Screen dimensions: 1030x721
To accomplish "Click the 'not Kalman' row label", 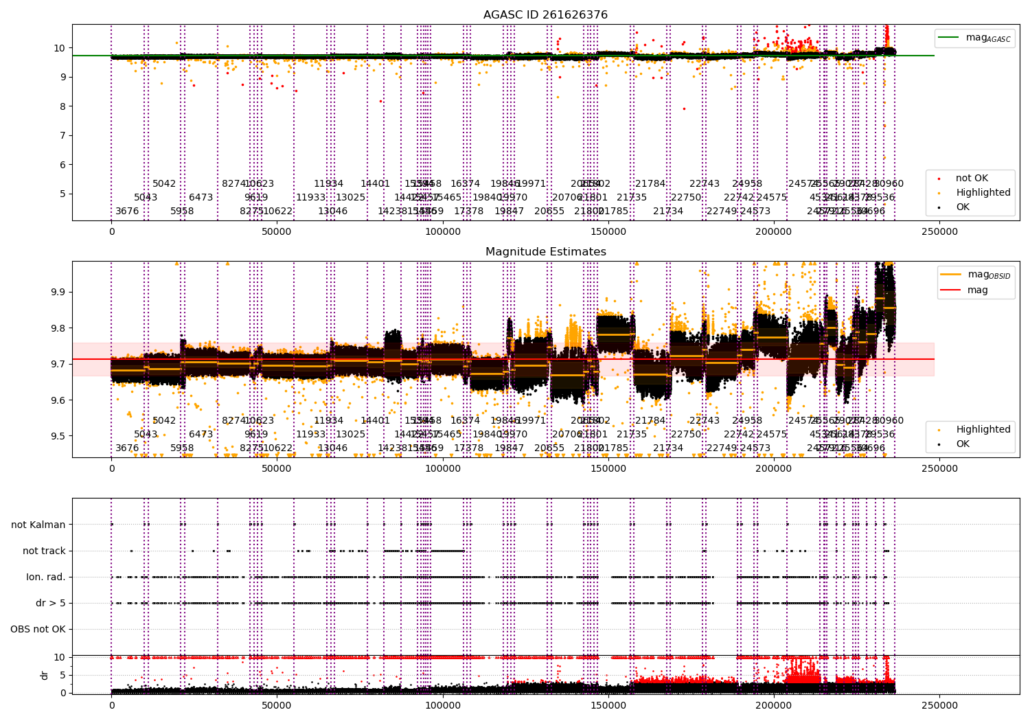I will click(38, 525).
